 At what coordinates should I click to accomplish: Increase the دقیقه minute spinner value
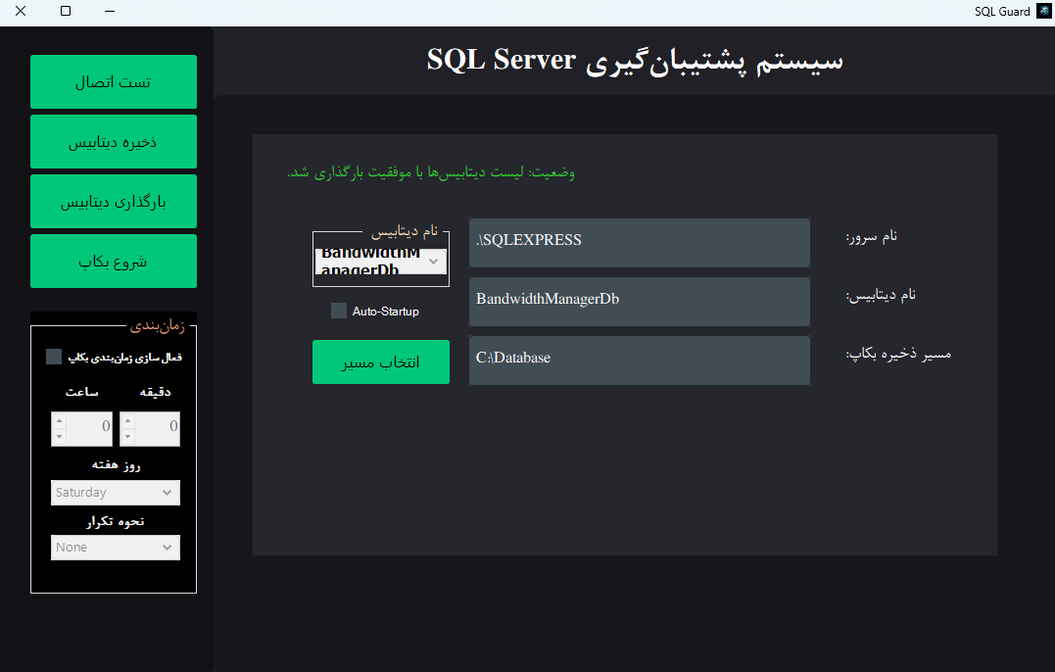click(128, 421)
